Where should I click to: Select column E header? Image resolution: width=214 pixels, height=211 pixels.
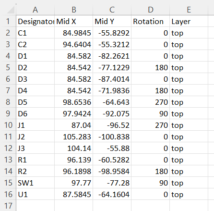pos(189,10)
